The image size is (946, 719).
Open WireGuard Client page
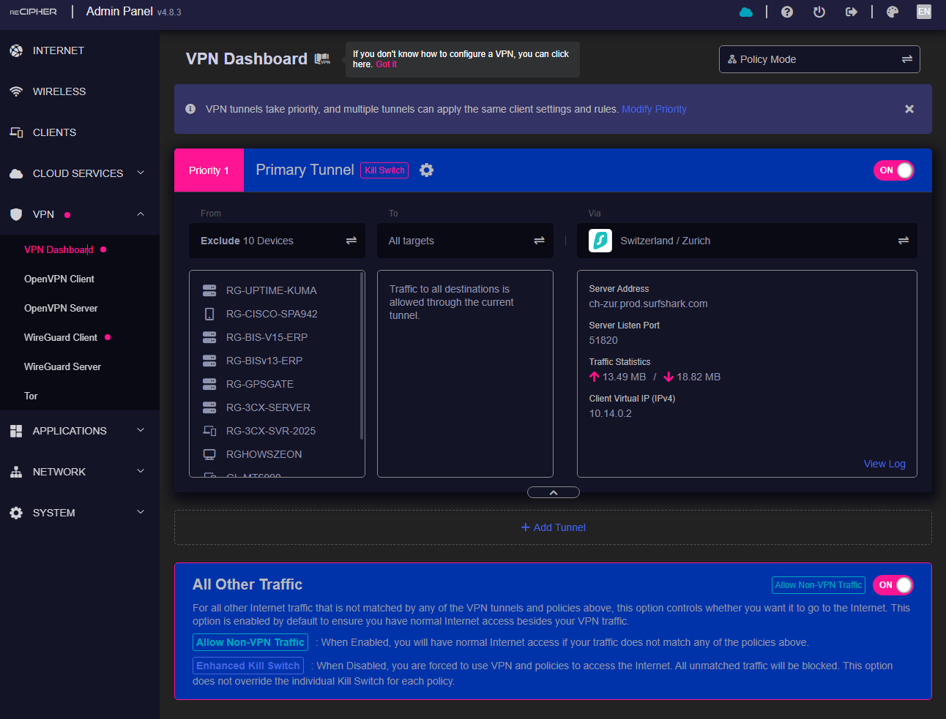[61, 337]
